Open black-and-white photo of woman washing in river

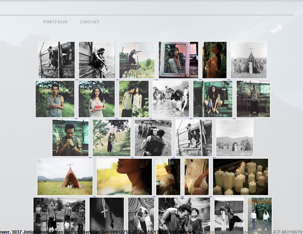171,99
